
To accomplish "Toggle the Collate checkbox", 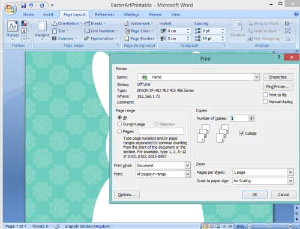I will pos(242,133).
